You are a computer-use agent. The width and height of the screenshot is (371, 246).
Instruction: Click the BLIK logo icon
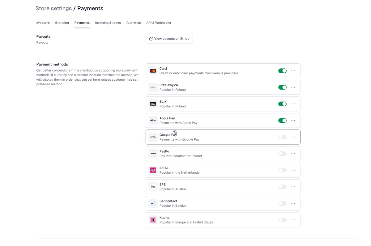pos(153,104)
